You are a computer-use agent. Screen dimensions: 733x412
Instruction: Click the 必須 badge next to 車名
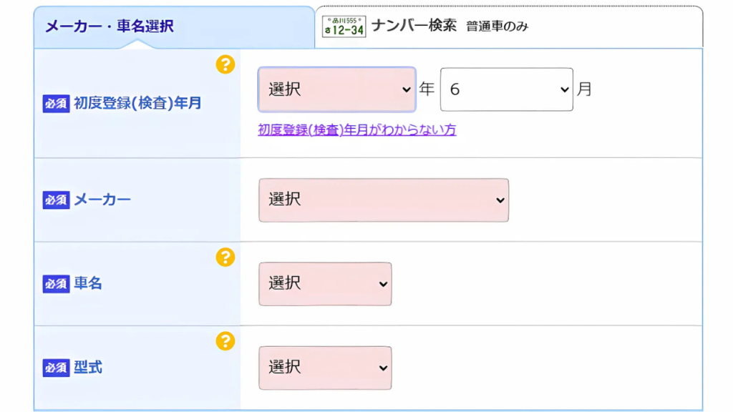click(57, 284)
